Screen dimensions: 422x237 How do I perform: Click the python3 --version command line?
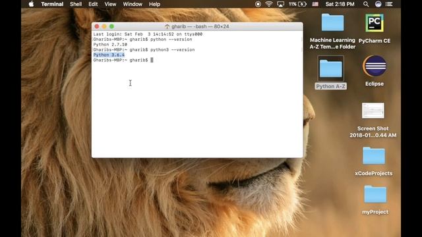(144, 50)
